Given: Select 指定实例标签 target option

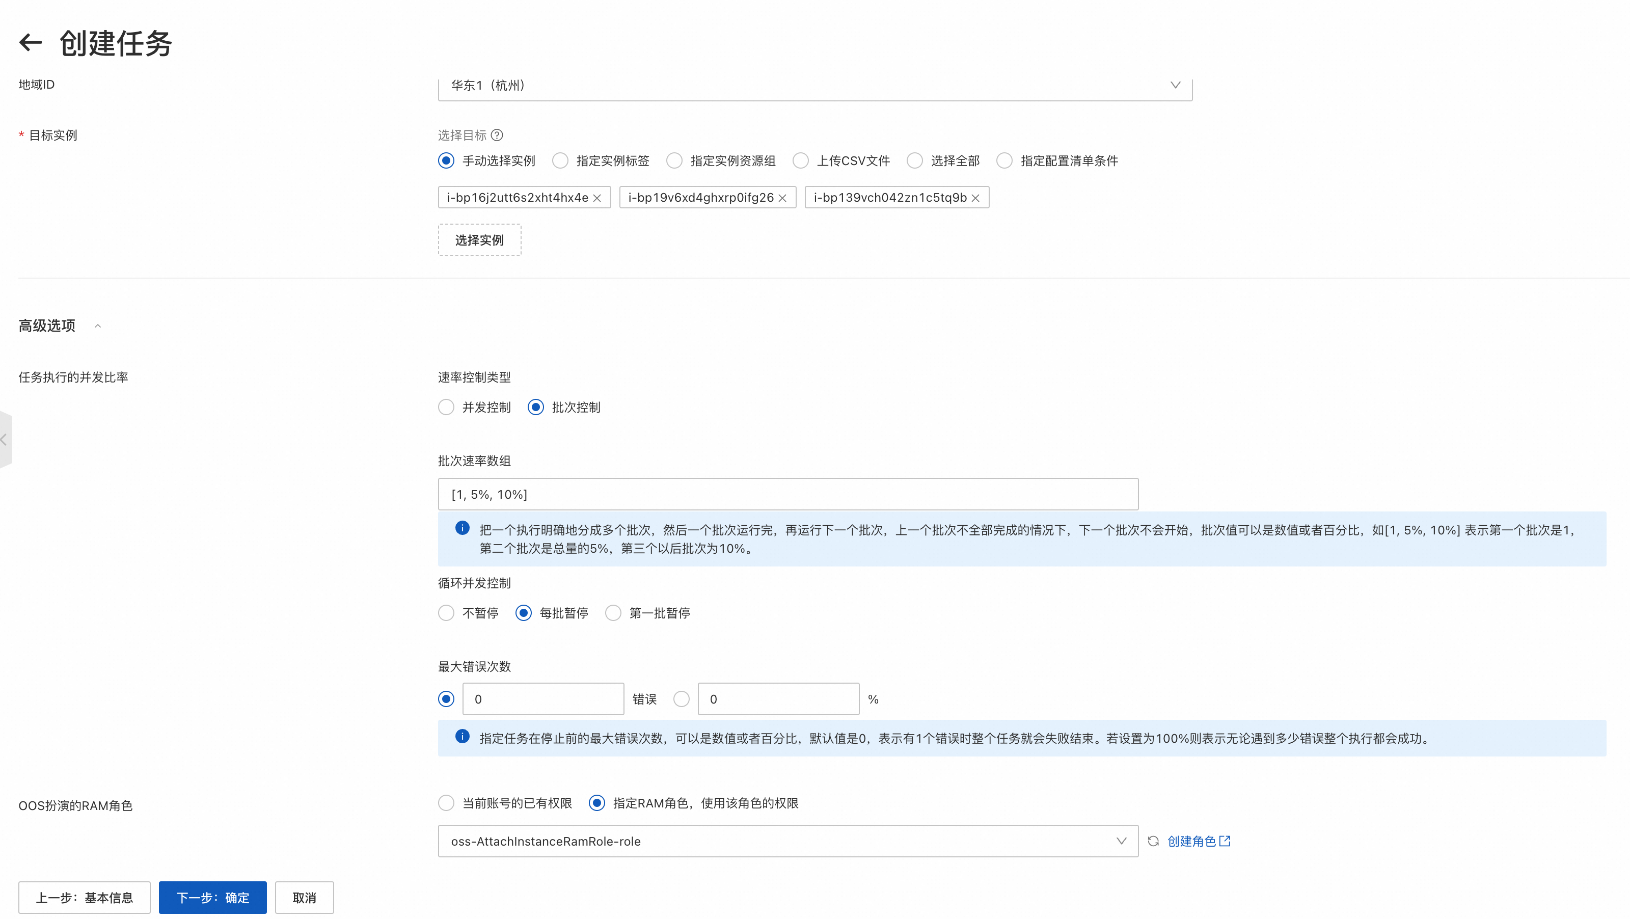Looking at the screenshot, I should 561,161.
